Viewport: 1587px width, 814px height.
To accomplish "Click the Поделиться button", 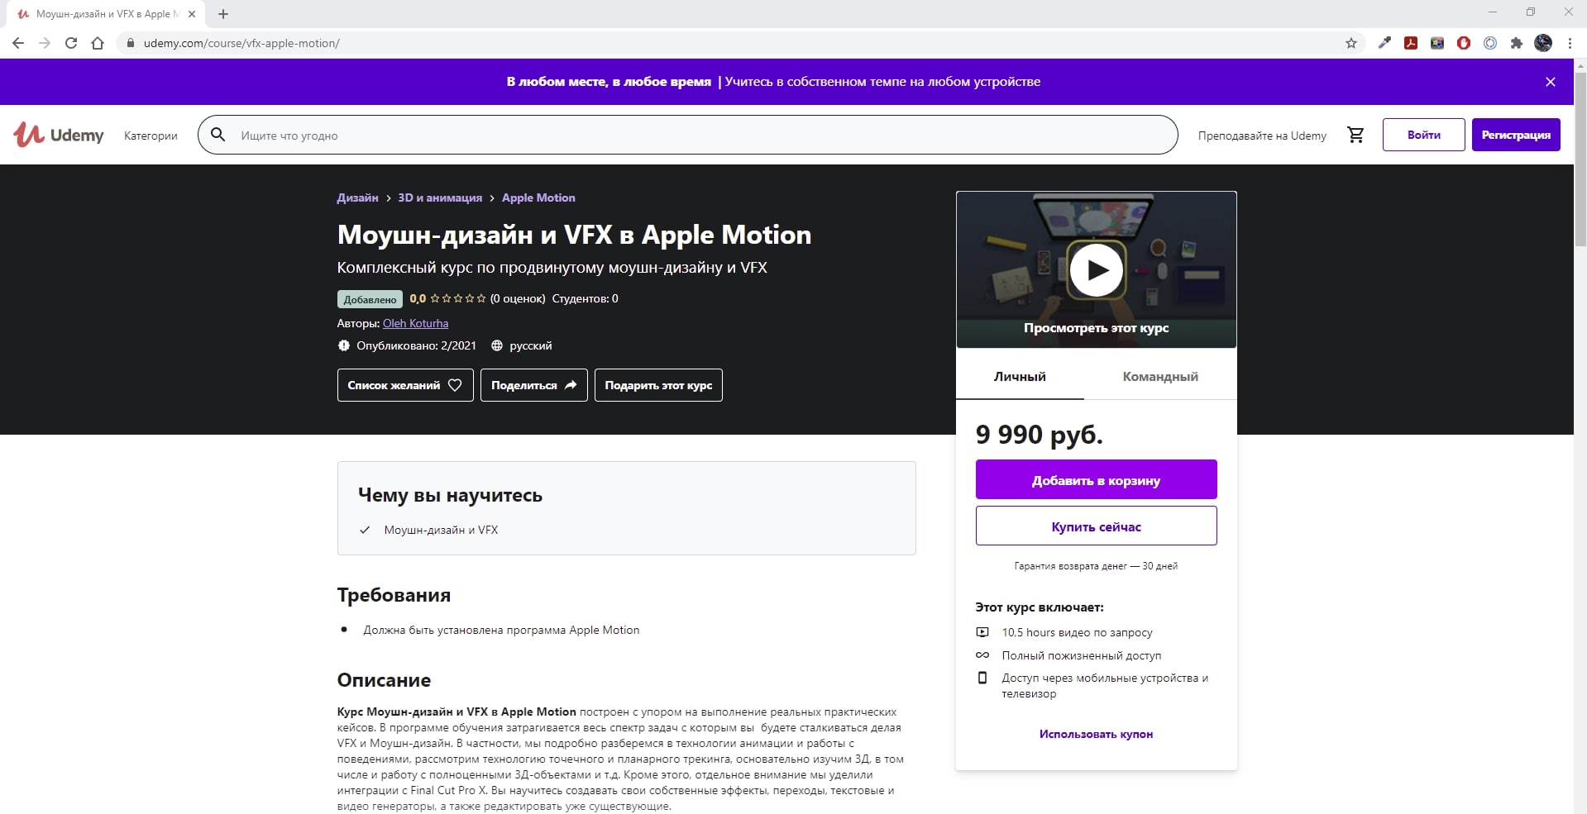I will pyautogui.click(x=534, y=385).
